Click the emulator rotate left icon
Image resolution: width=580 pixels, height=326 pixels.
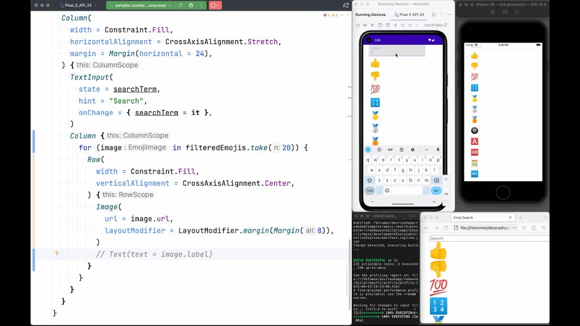point(380,25)
